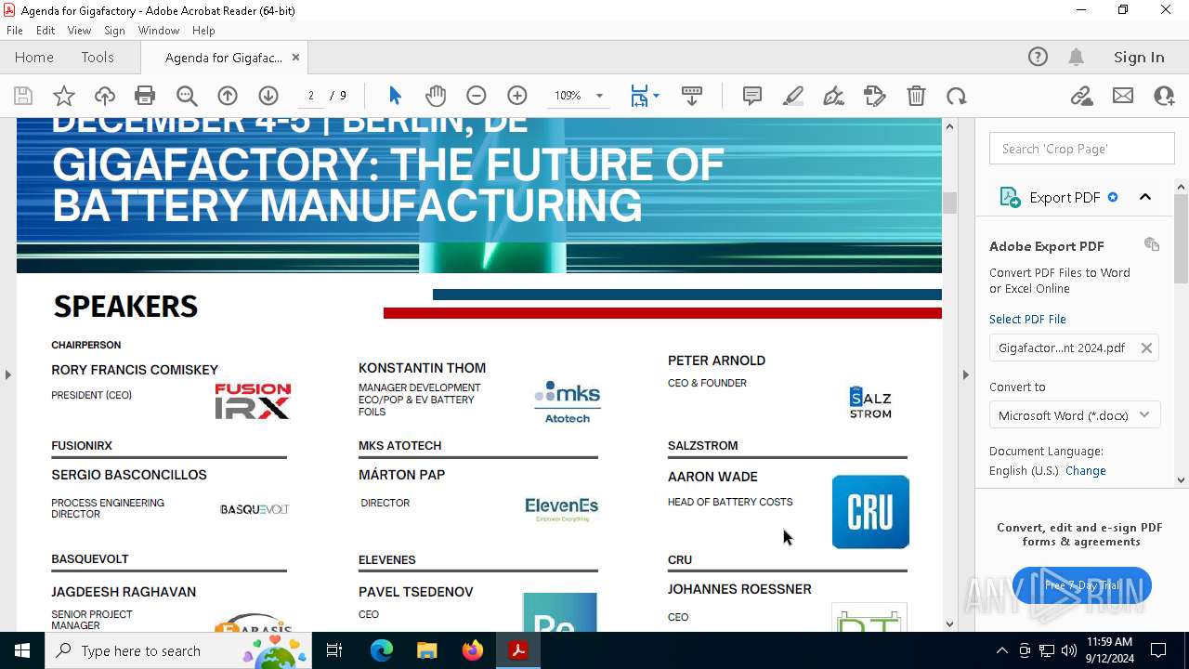Zoom out with the minus button
1189x669 pixels.
(x=477, y=96)
